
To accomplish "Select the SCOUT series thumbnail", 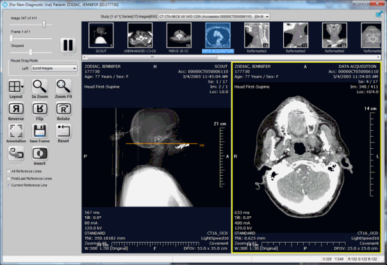I will [101, 35].
